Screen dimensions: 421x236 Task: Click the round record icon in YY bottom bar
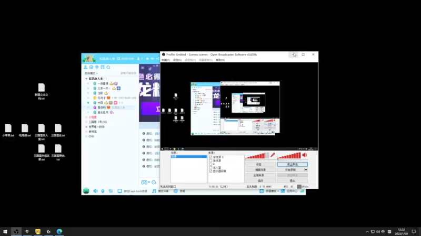coord(176,191)
